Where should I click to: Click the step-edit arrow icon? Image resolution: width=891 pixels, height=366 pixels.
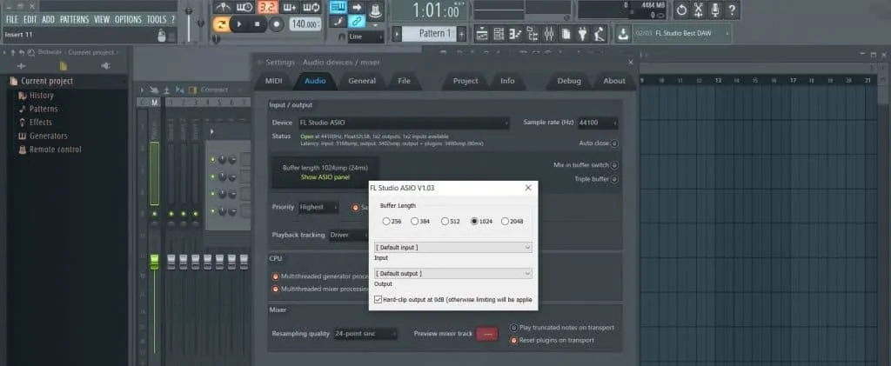(x=357, y=7)
